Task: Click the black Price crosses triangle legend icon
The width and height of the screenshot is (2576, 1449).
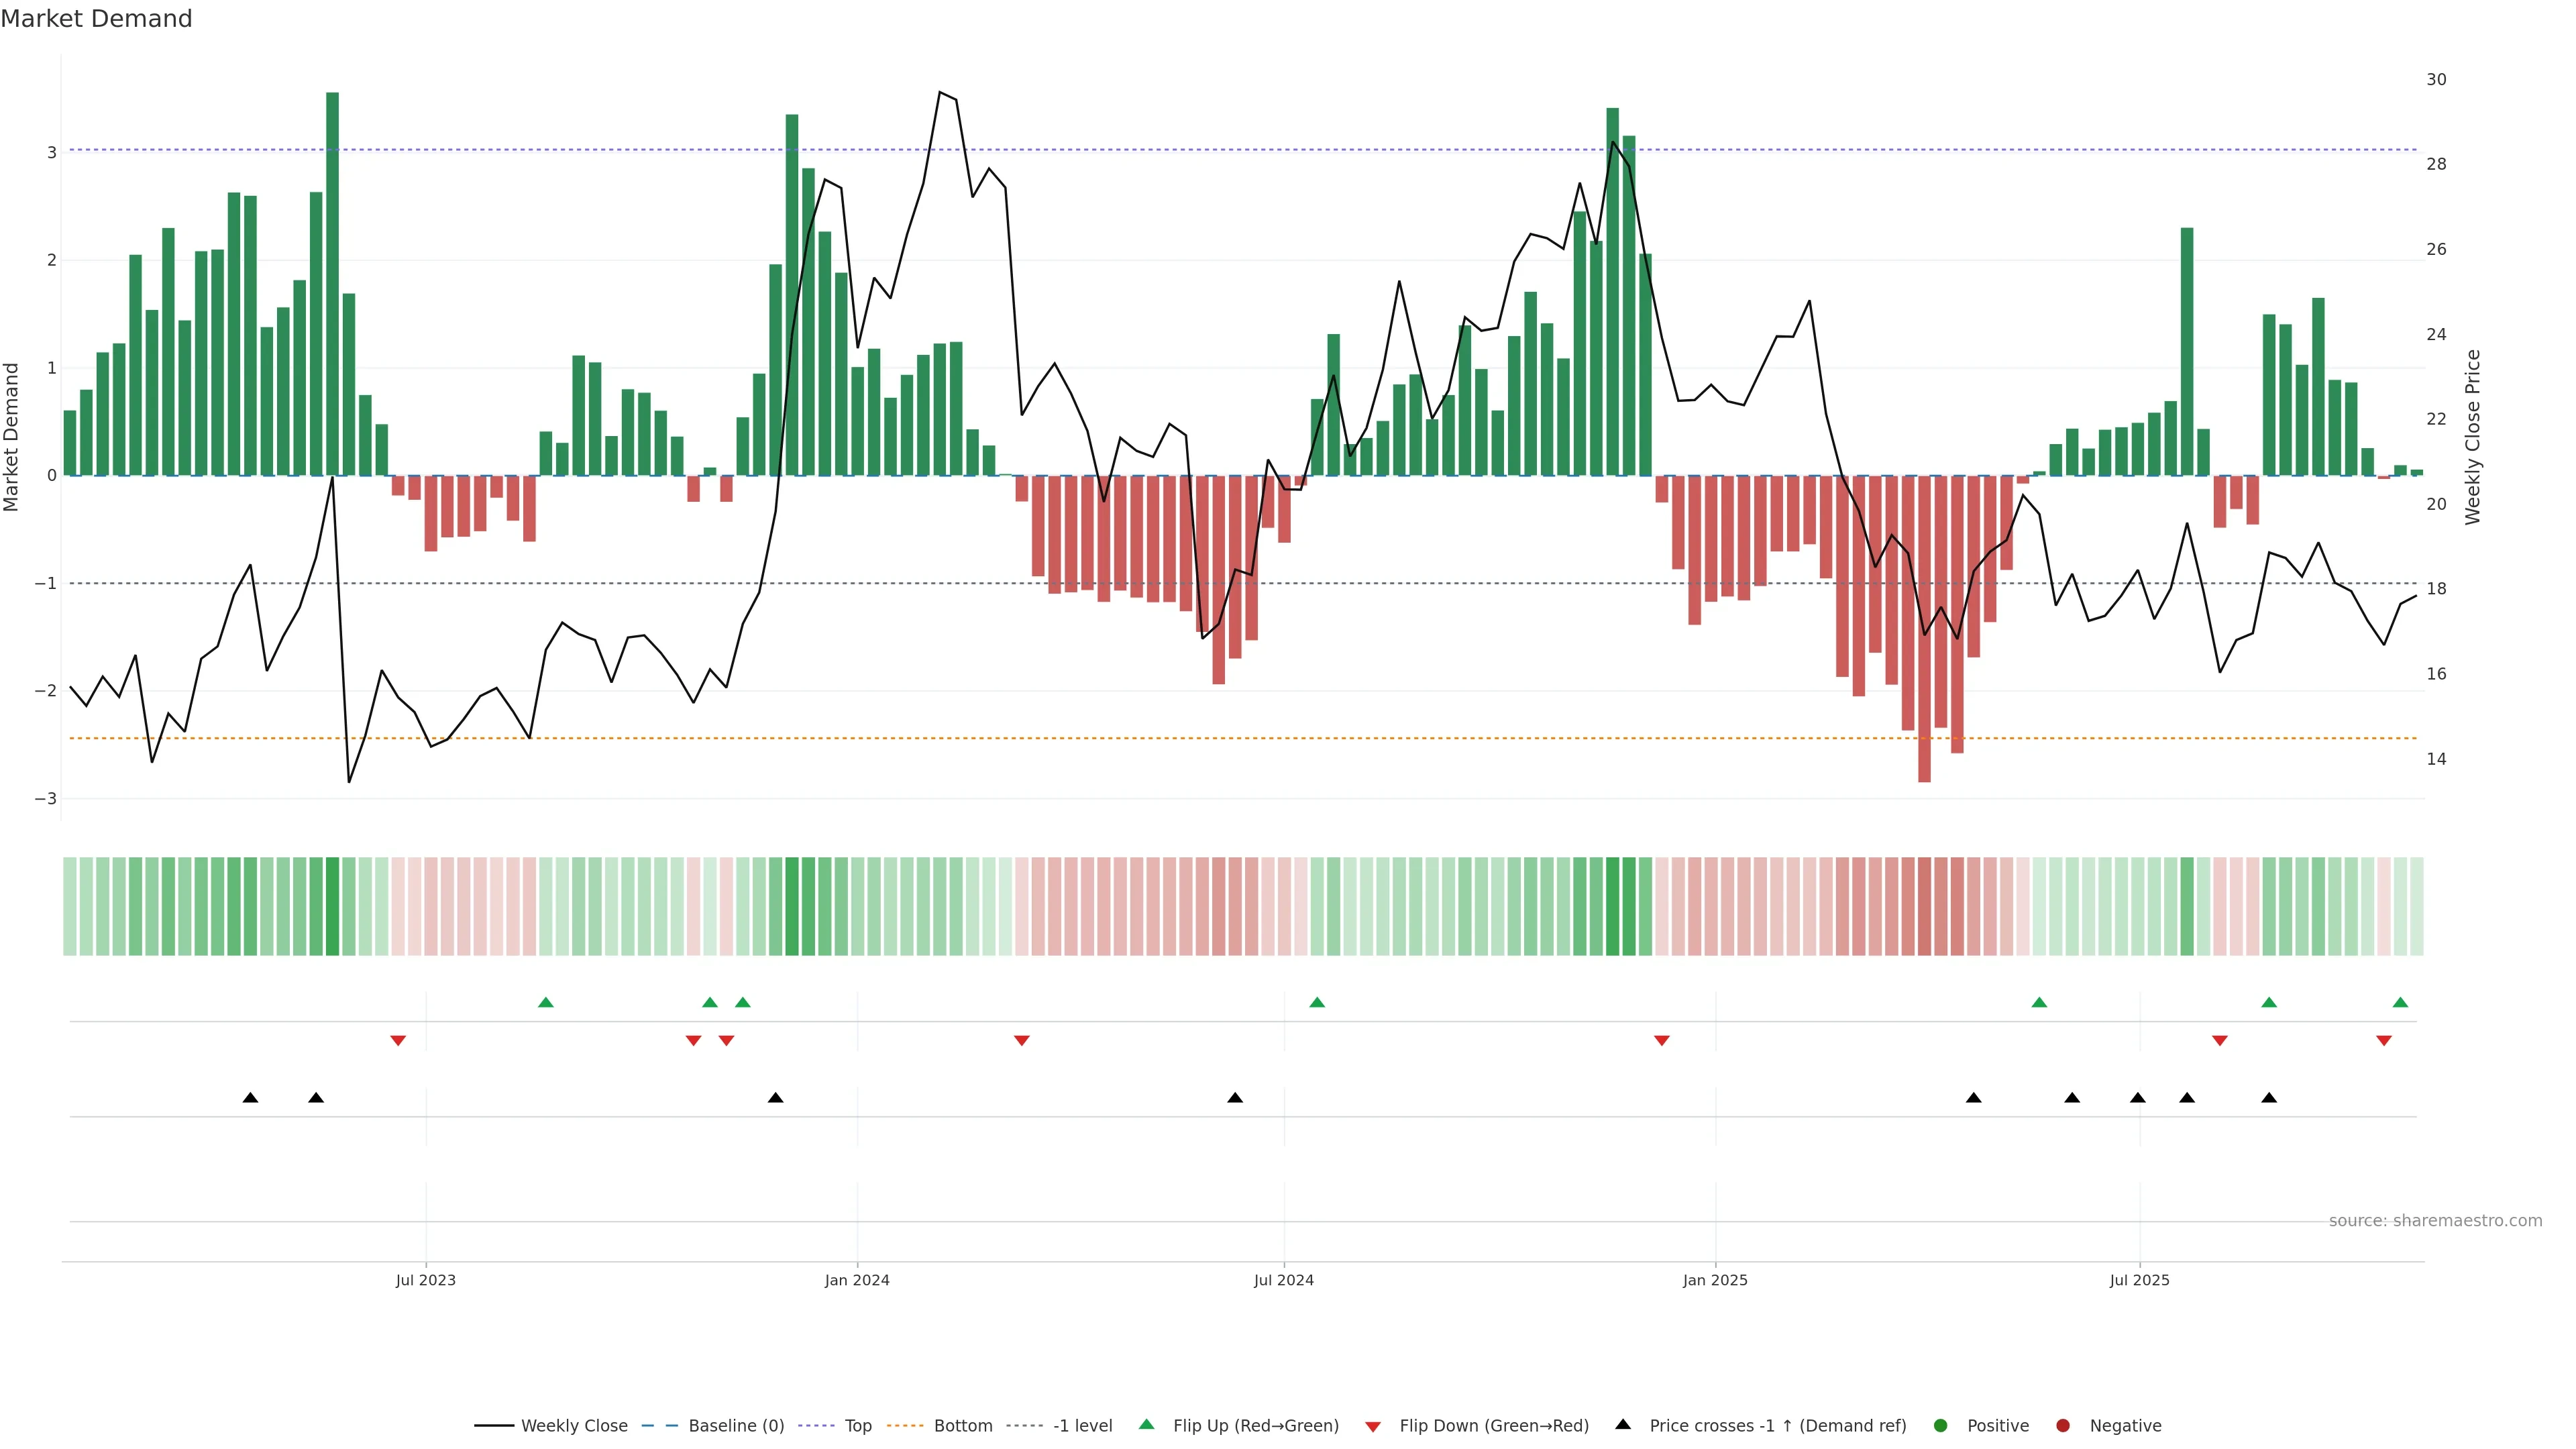Action: tap(1623, 1424)
